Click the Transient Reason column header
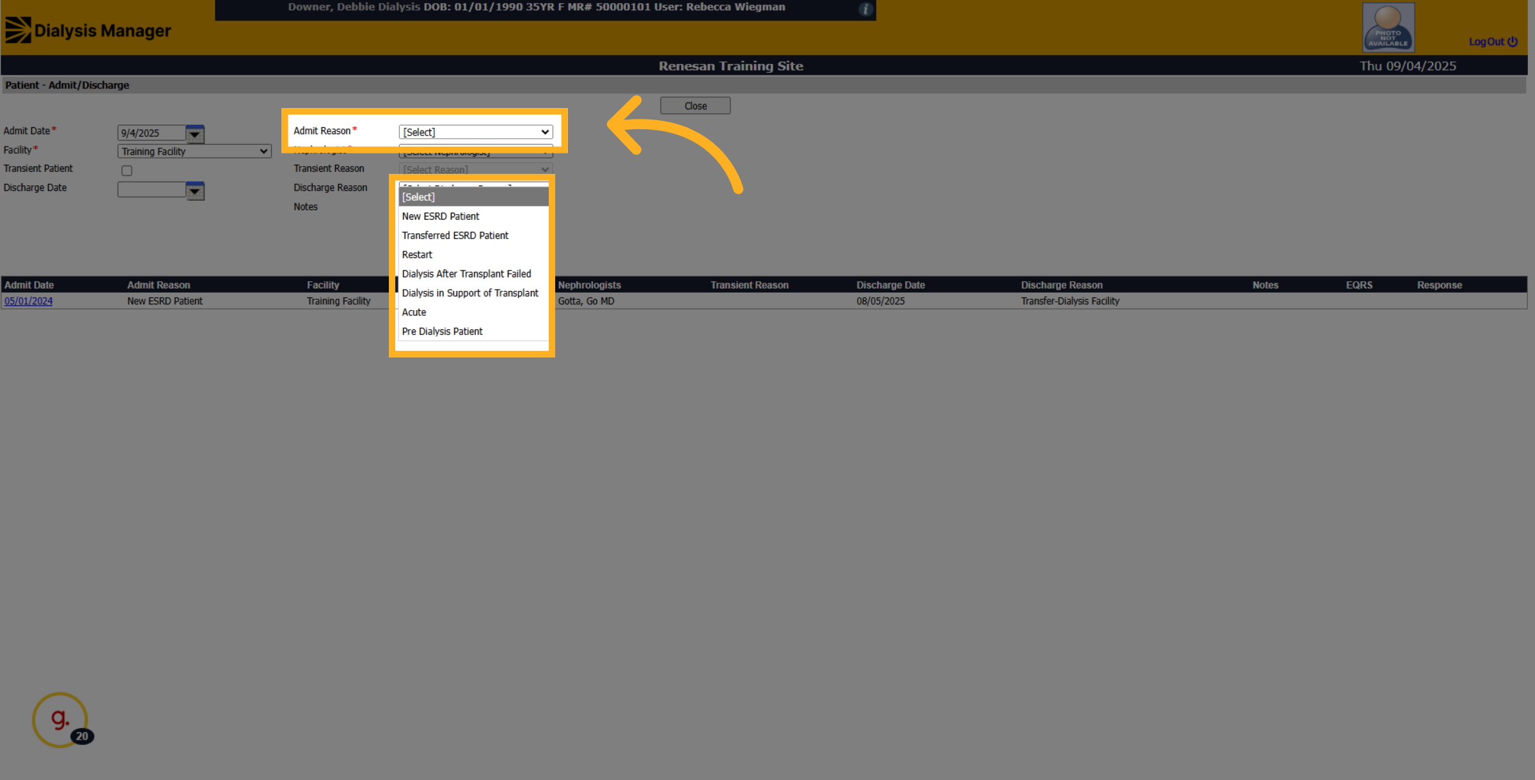The height and width of the screenshot is (780, 1535). pos(750,285)
